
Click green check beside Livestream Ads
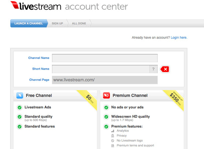coord(20,108)
